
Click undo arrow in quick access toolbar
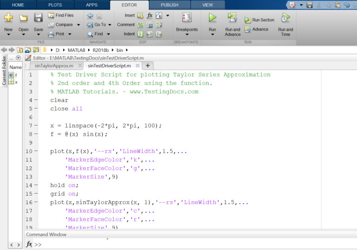tap(346, 5)
